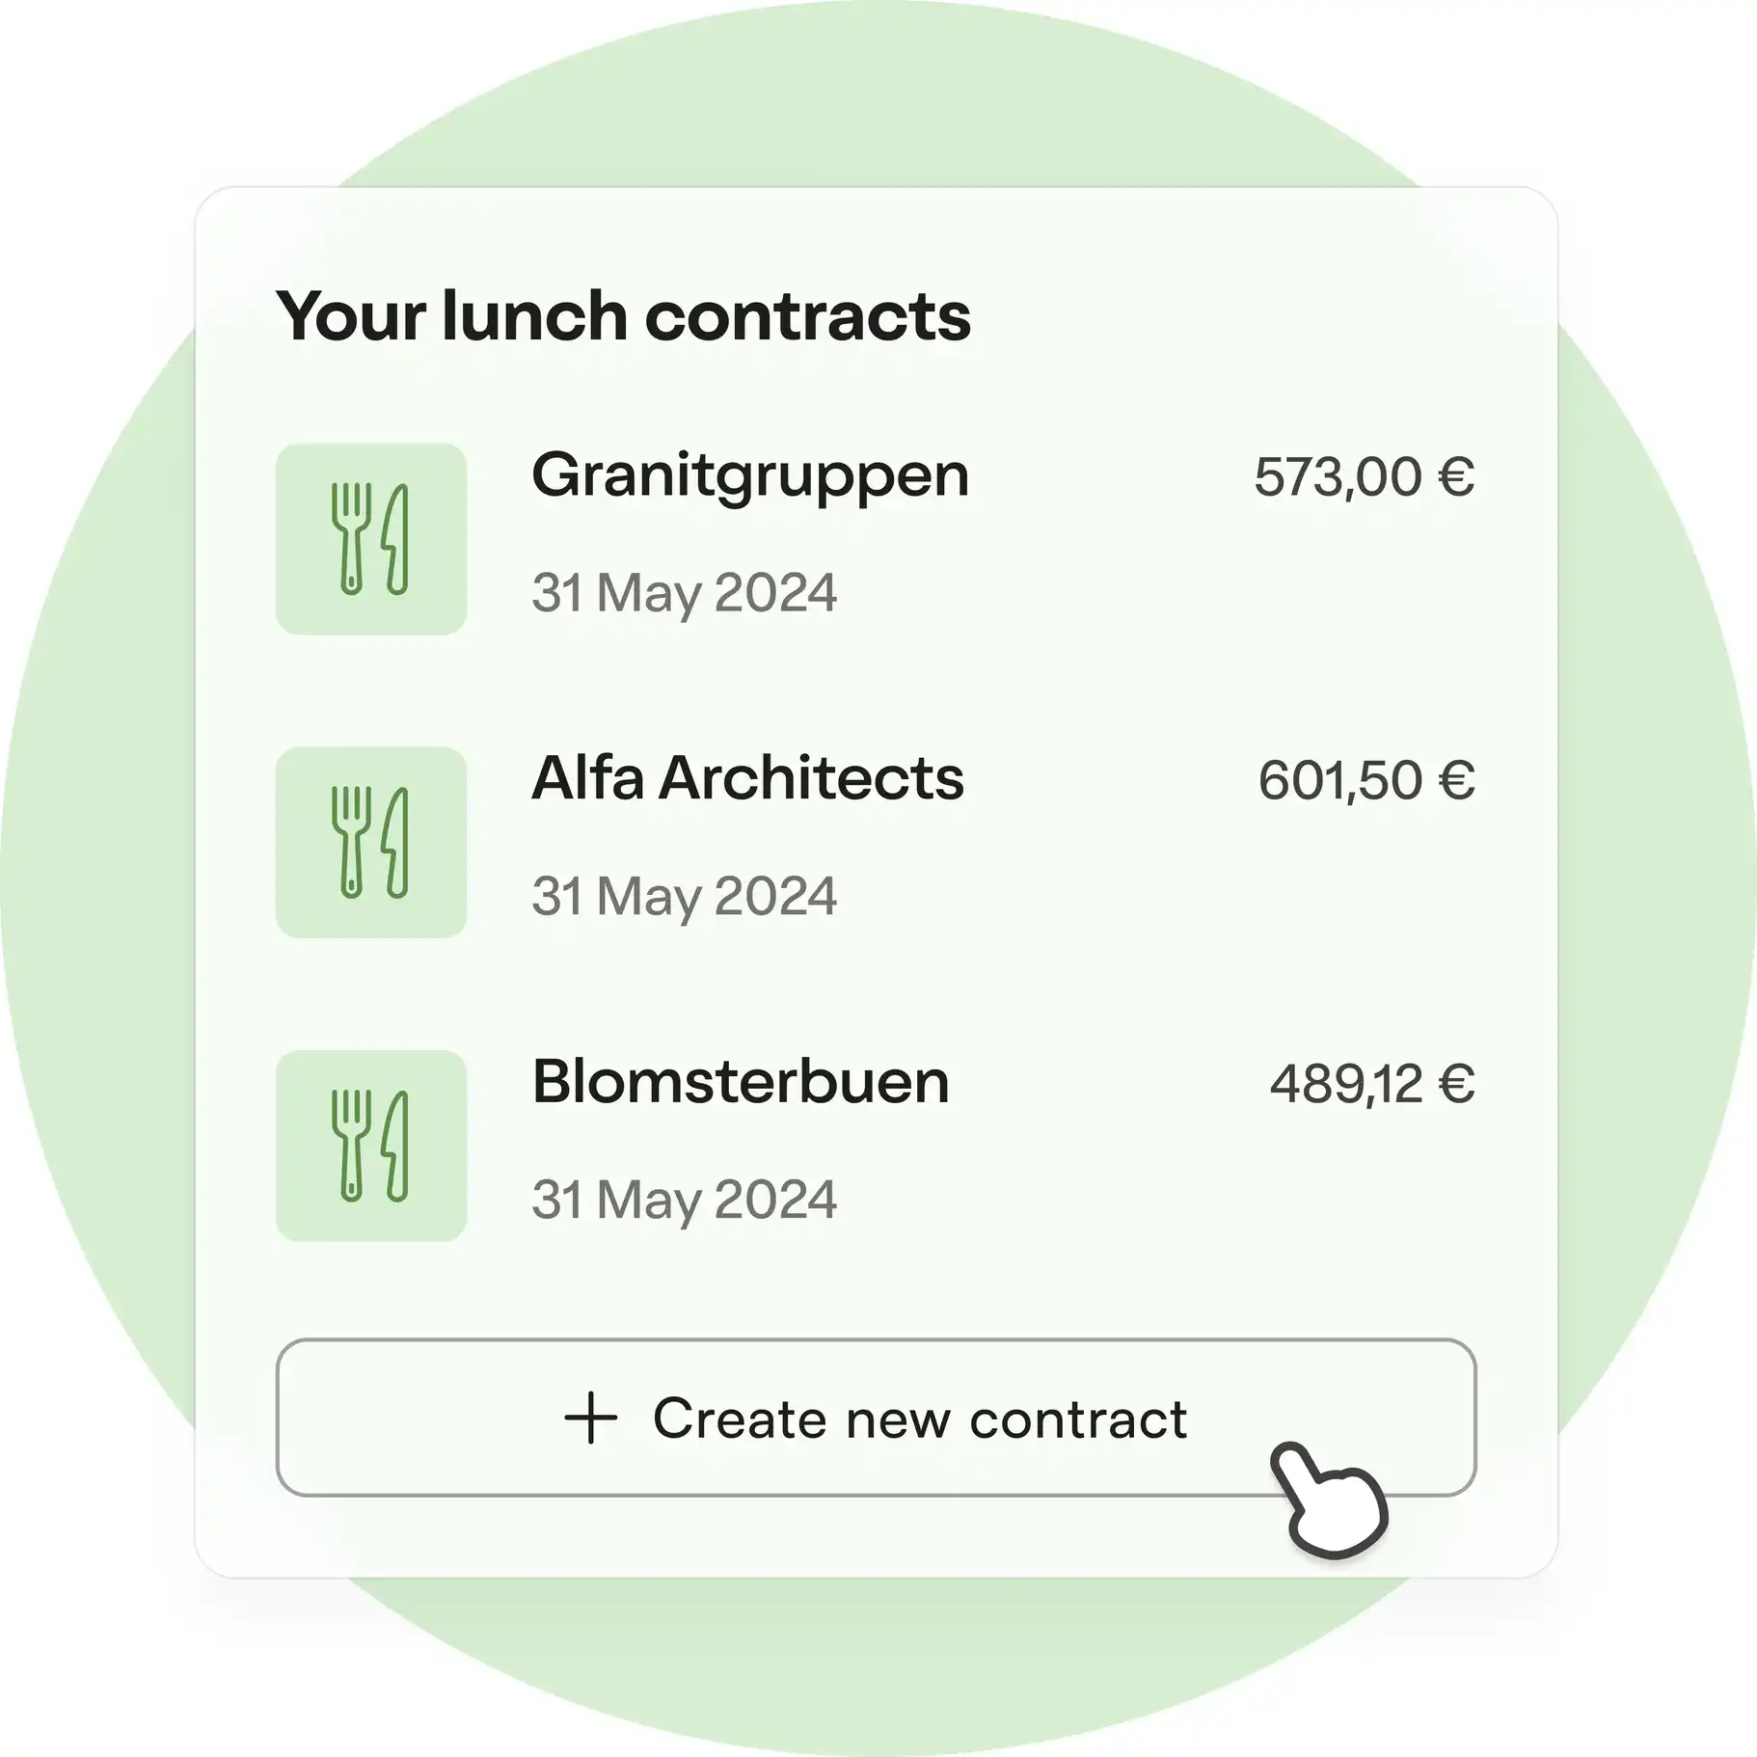Click the fork icon beside Alfa Architects
Screen dimensions: 1757x1757
click(351, 841)
